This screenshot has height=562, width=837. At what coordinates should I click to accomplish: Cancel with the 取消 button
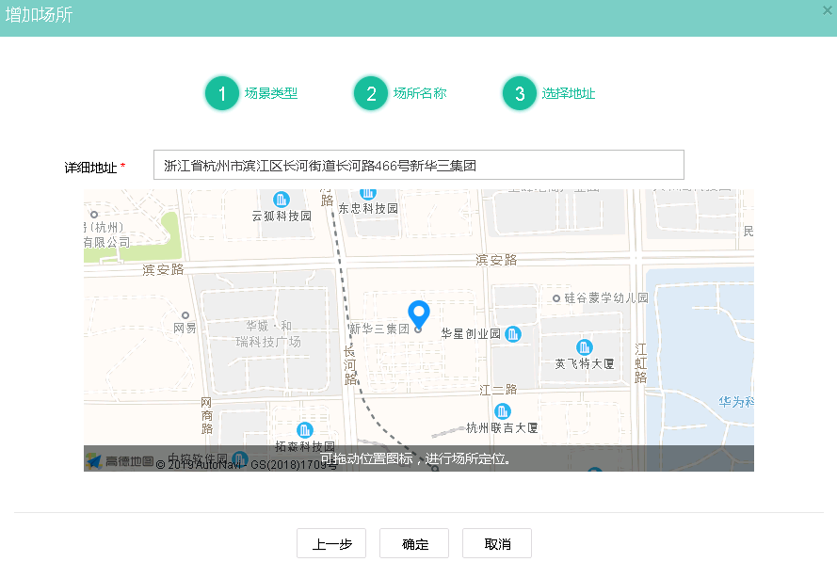click(x=497, y=543)
